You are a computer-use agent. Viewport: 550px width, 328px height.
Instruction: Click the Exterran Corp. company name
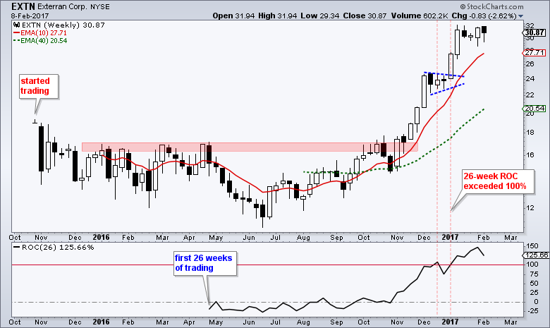[62, 6]
